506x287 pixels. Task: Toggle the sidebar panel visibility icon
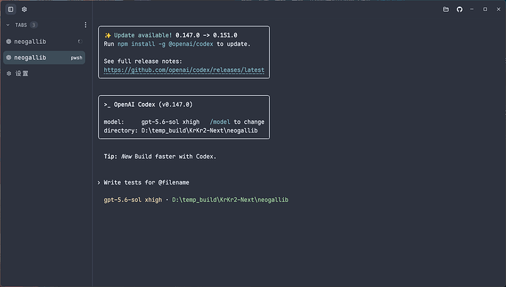tap(11, 10)
